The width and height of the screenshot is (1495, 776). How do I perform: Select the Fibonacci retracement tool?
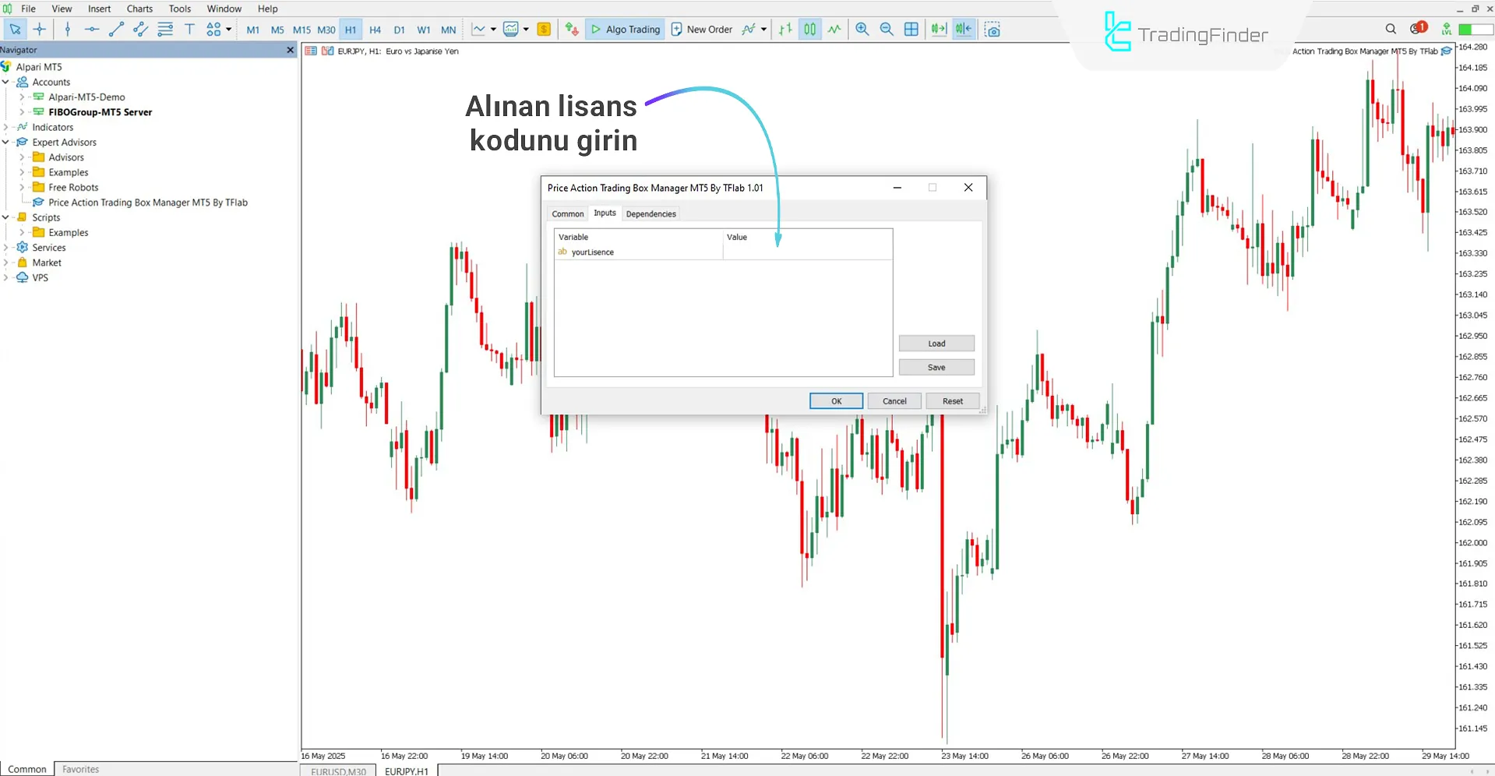click(x=165, y=30)
